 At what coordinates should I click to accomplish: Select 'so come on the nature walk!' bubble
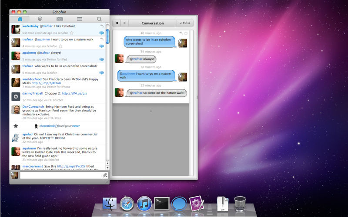click(x=157, y=93)
